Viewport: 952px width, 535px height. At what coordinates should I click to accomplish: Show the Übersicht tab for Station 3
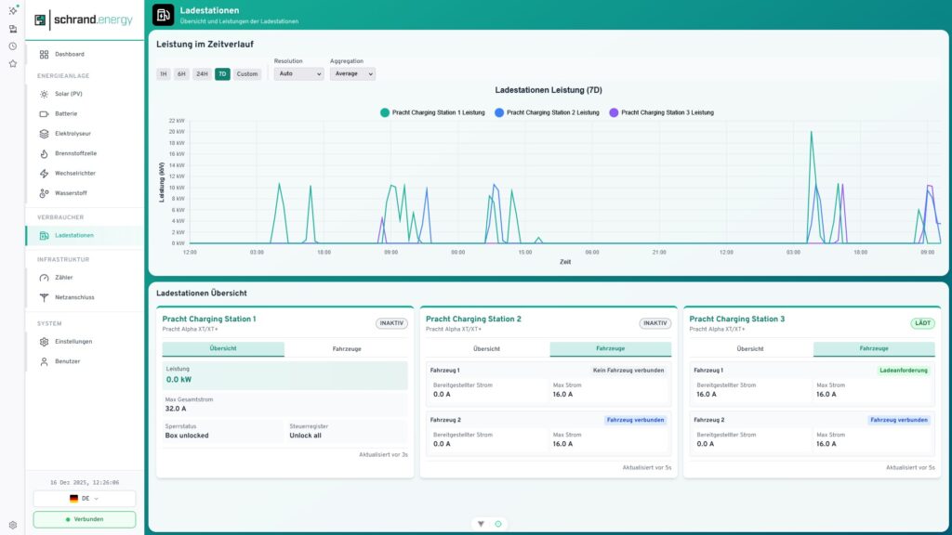[750, 349]
